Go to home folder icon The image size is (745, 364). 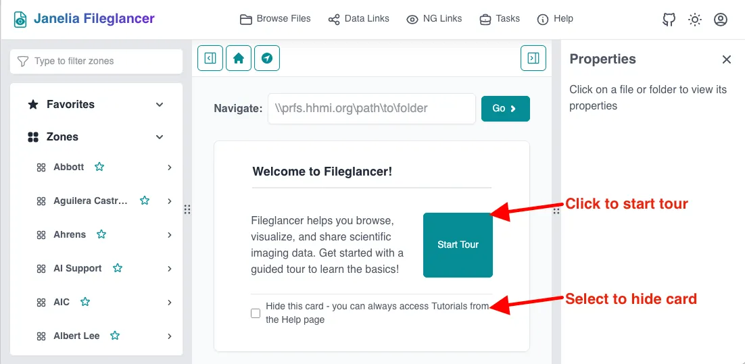click(x=239, y=58)
